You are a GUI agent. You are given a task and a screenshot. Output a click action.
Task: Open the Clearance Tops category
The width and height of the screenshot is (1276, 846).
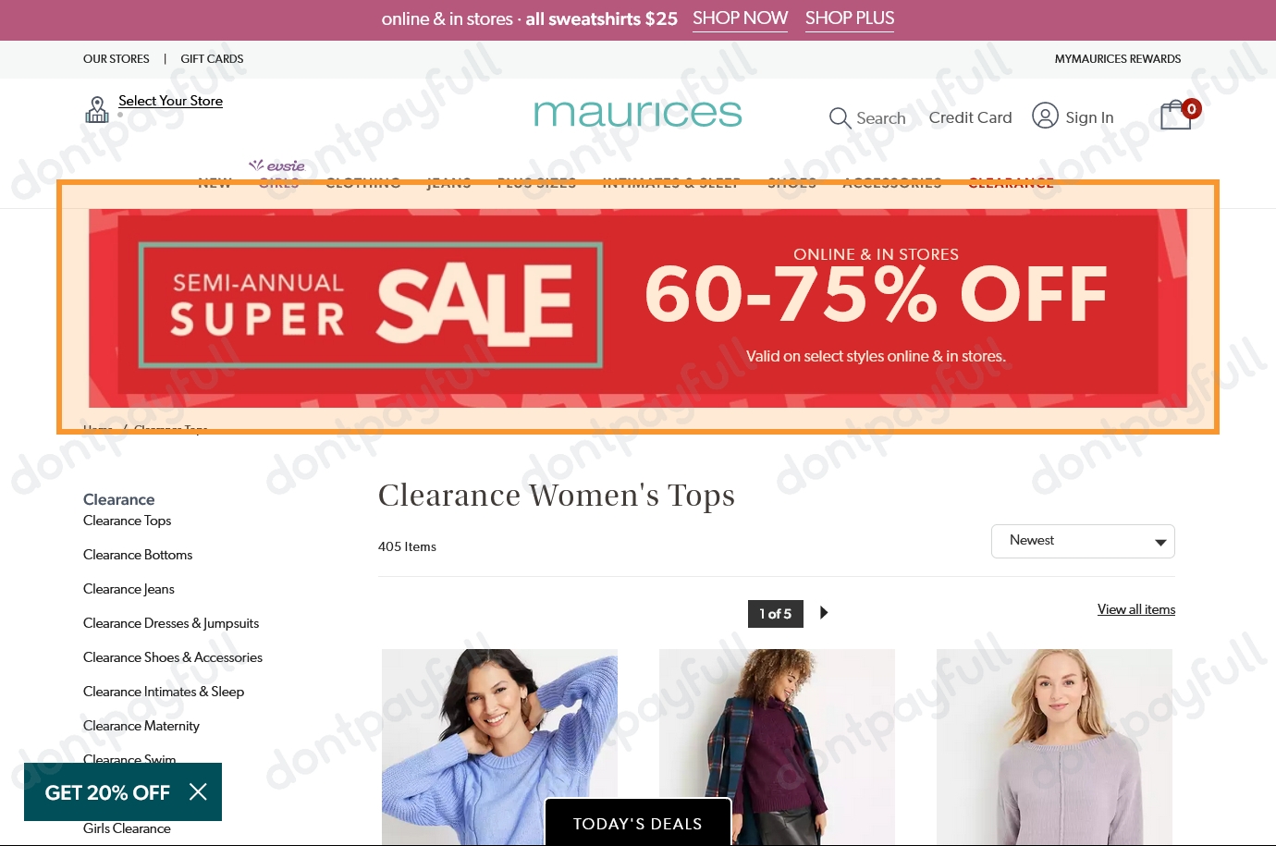127,521
